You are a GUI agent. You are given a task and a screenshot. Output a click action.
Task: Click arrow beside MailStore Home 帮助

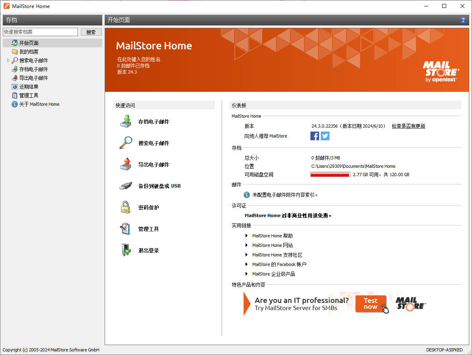pos(246,236)
